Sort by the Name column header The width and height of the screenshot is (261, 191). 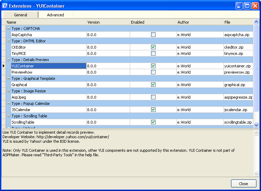pos(46,22)
